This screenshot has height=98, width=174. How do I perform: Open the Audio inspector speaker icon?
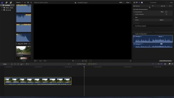coord(139,2)
